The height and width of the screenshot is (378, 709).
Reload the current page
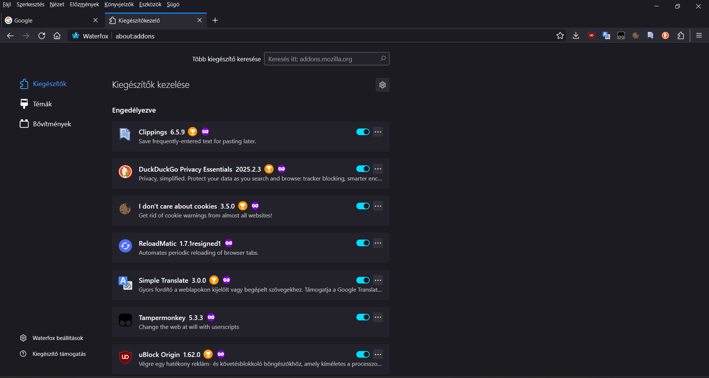coord(42,36)
